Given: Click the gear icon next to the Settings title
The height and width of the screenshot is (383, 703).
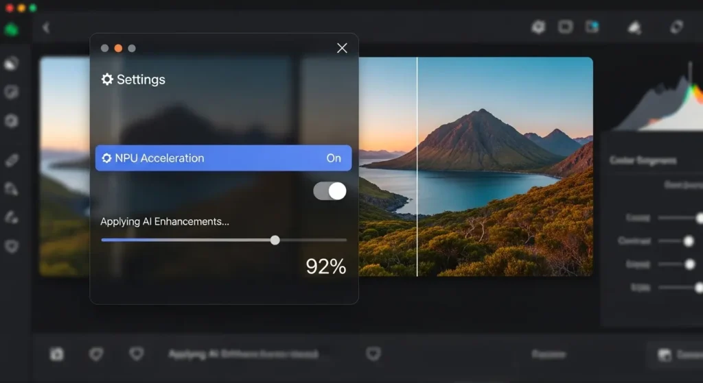Looking at the screenshot, I should pos(107,79).
